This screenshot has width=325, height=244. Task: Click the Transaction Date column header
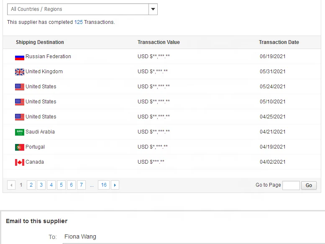tap(279, 42)
